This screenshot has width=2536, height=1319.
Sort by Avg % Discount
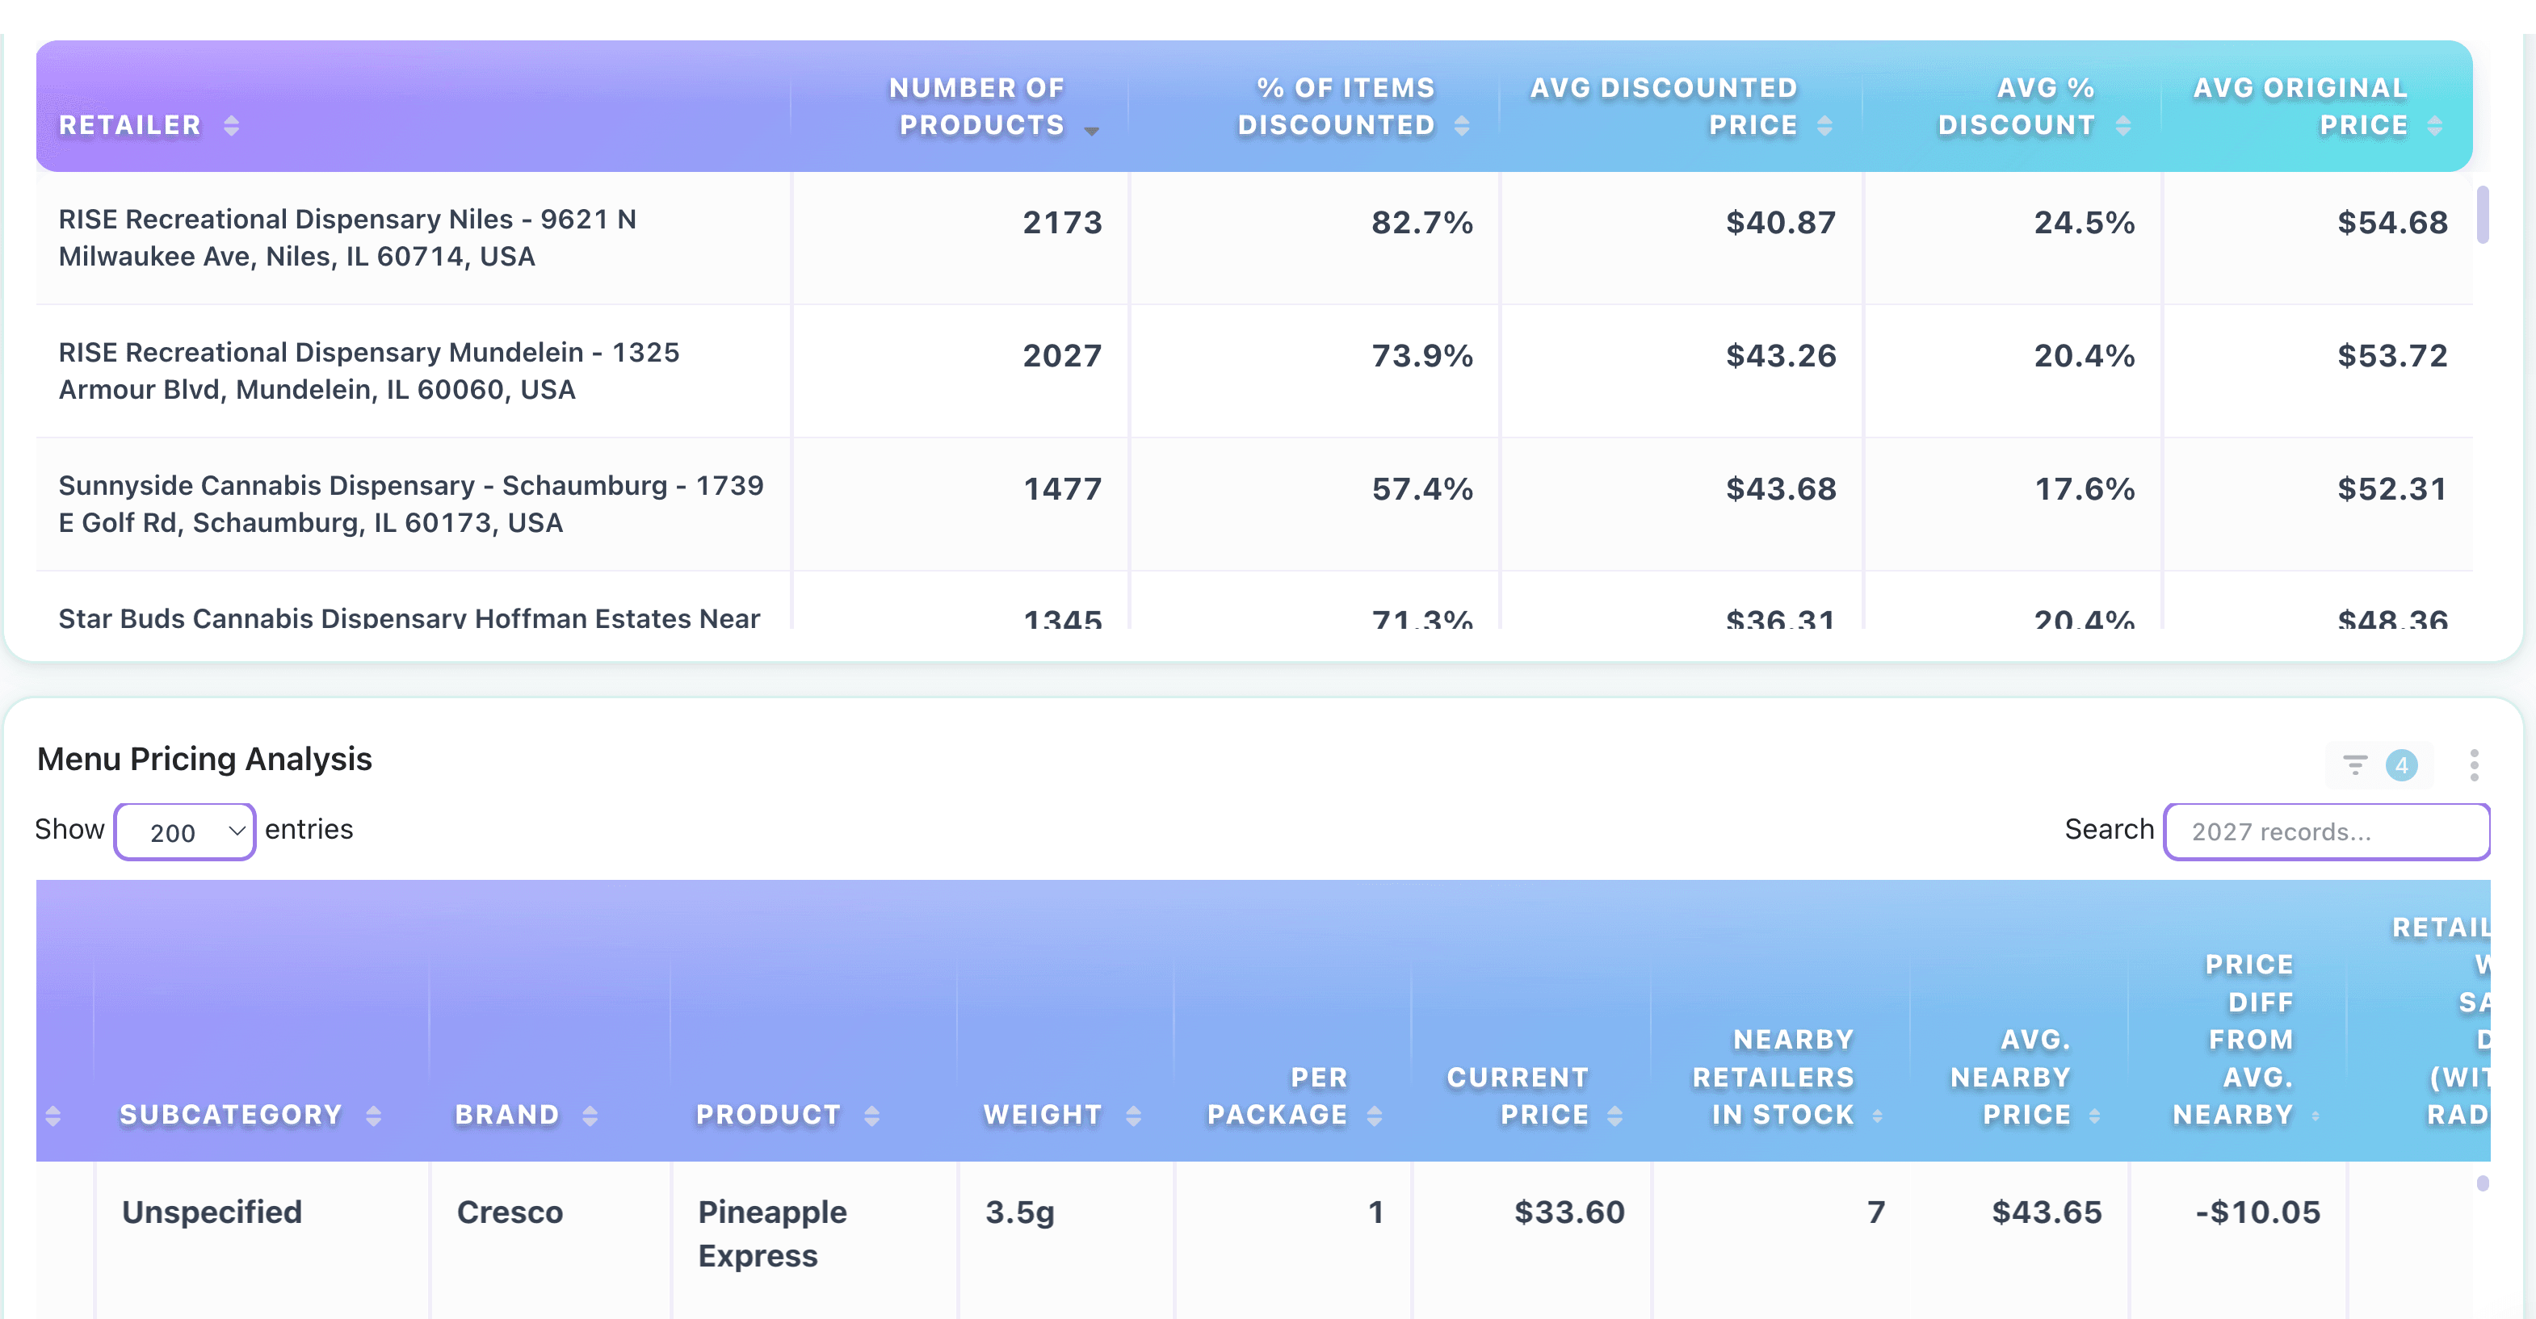[x=2124, y=126]
